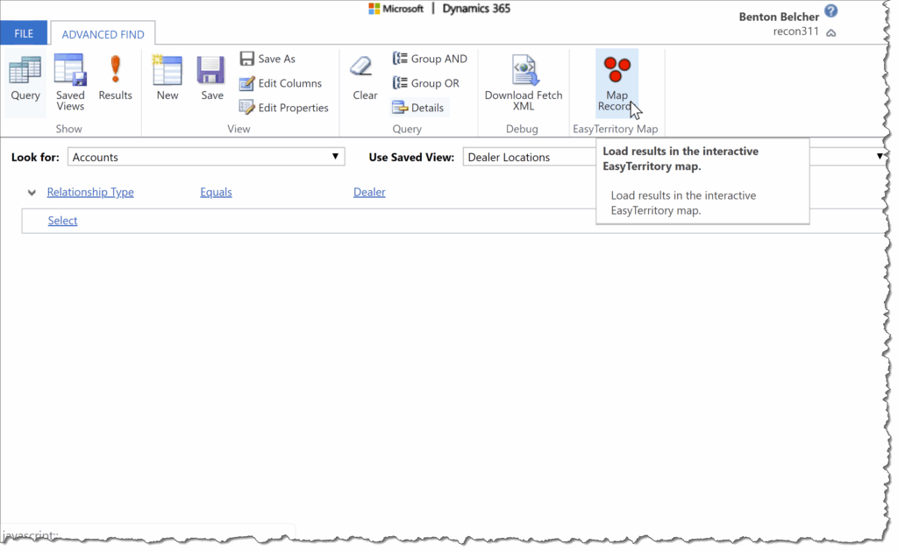Collapse the ribbon using the arrow under username
Viewport: 898px width, 551px height.
[x=831, y=32]
